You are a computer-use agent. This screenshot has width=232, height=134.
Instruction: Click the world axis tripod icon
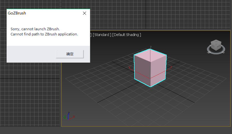pyautogui.click(x=68, y=116)
